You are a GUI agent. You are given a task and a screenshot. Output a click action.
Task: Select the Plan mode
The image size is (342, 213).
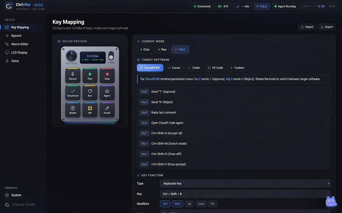pos(162,50)
